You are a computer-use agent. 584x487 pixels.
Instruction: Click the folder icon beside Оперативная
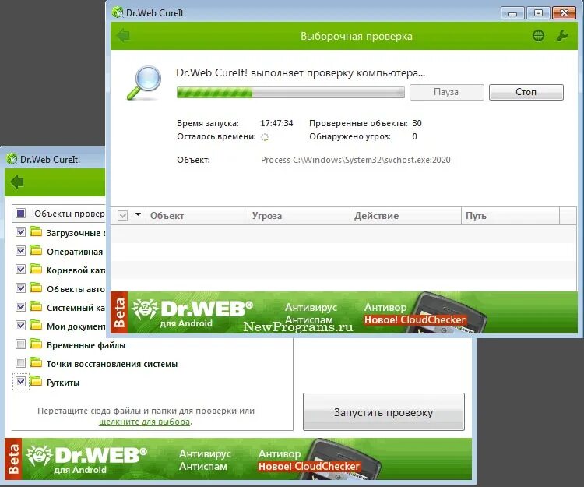click(x=36, y=250)
